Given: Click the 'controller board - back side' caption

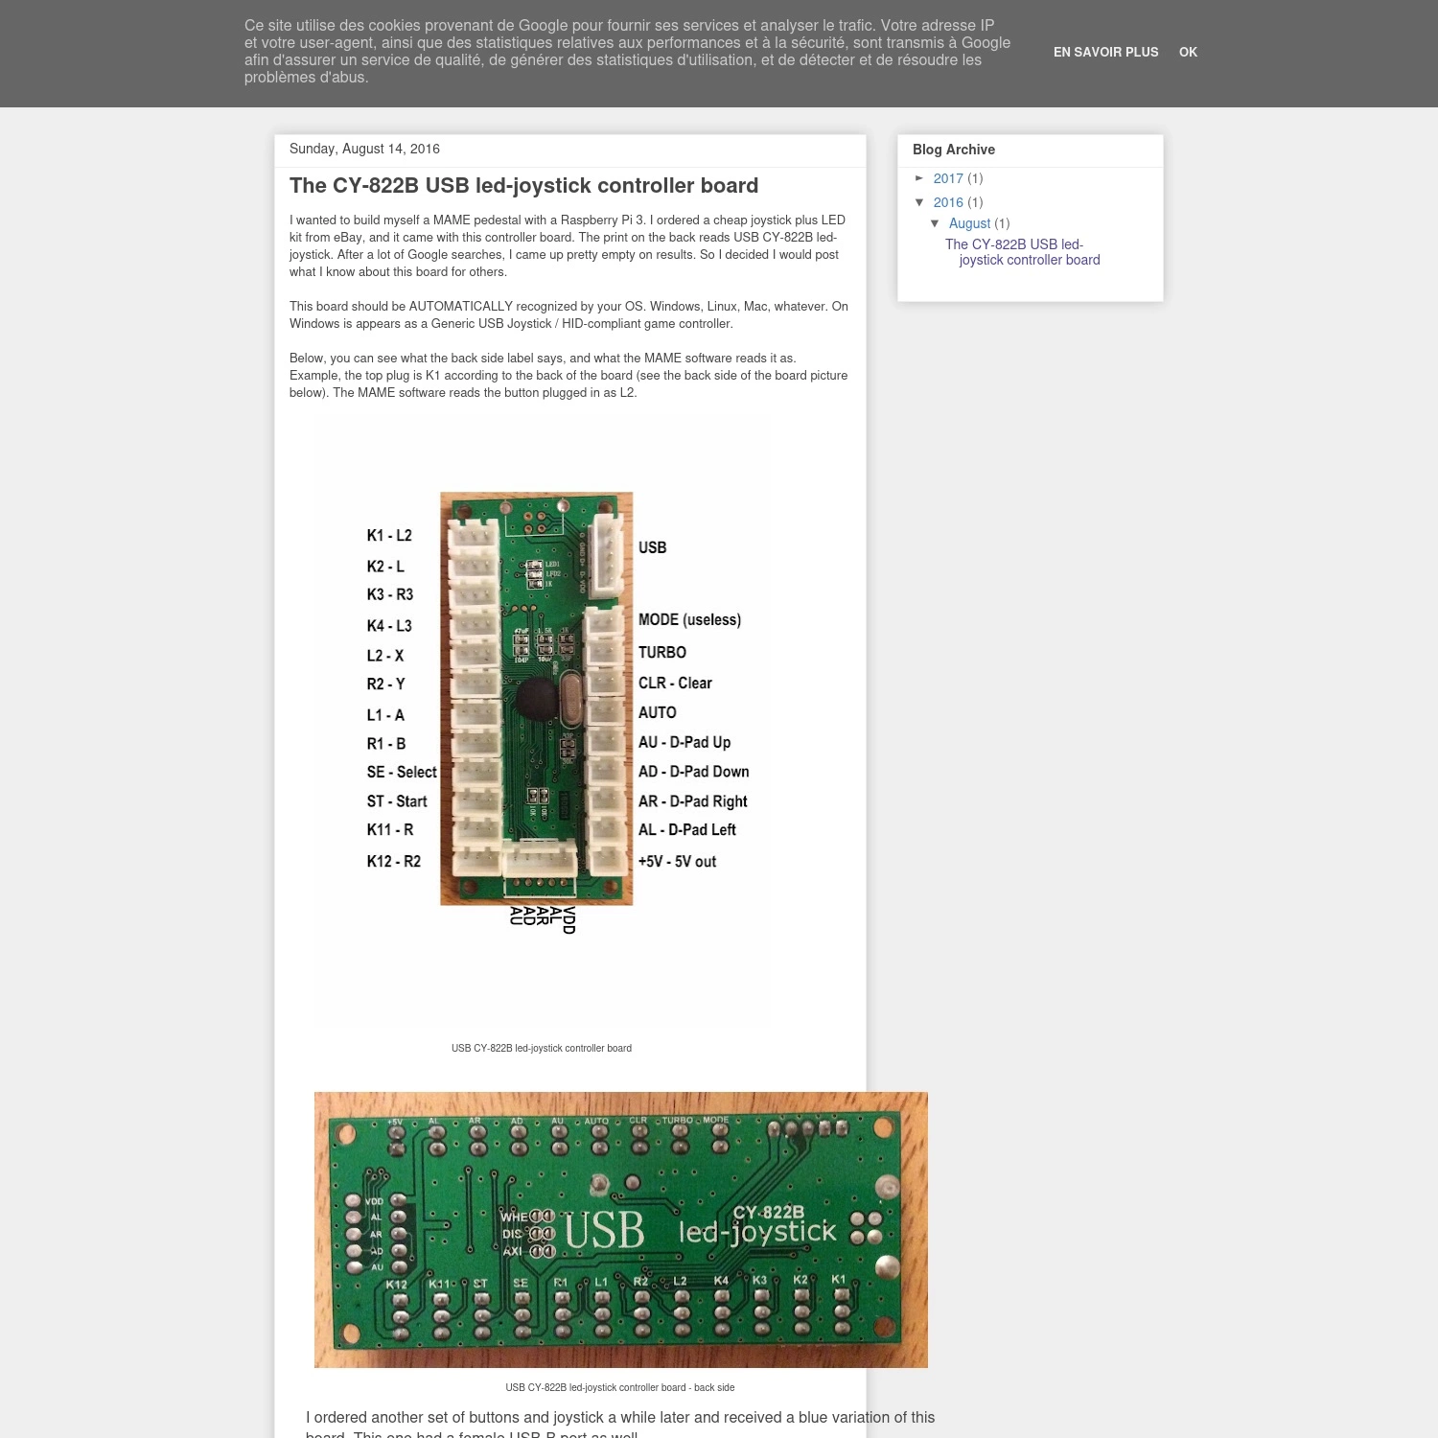Looking at the screenshot, I should [x=620, y=1387].
